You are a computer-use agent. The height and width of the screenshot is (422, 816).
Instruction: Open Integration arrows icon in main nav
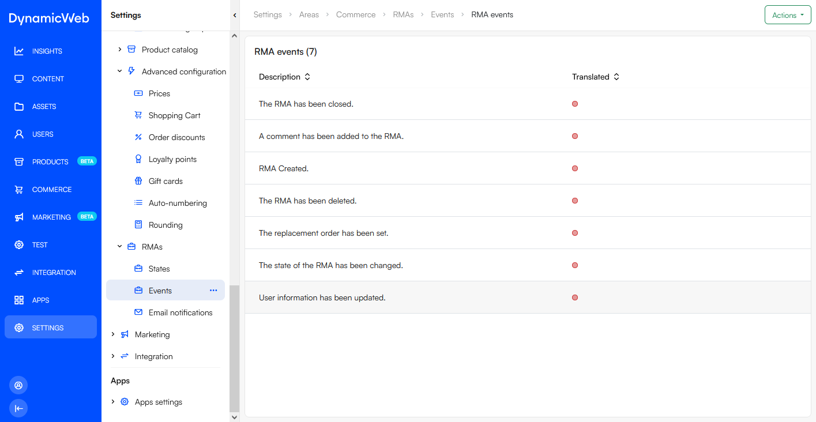[19, 273]
